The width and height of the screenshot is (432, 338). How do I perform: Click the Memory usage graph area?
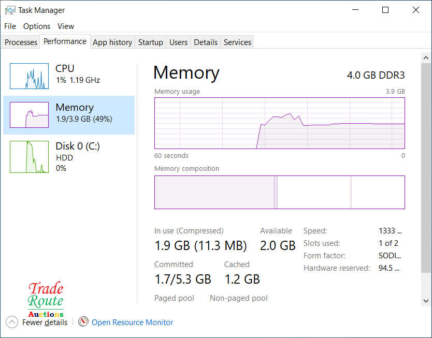(x=280, y=123)
